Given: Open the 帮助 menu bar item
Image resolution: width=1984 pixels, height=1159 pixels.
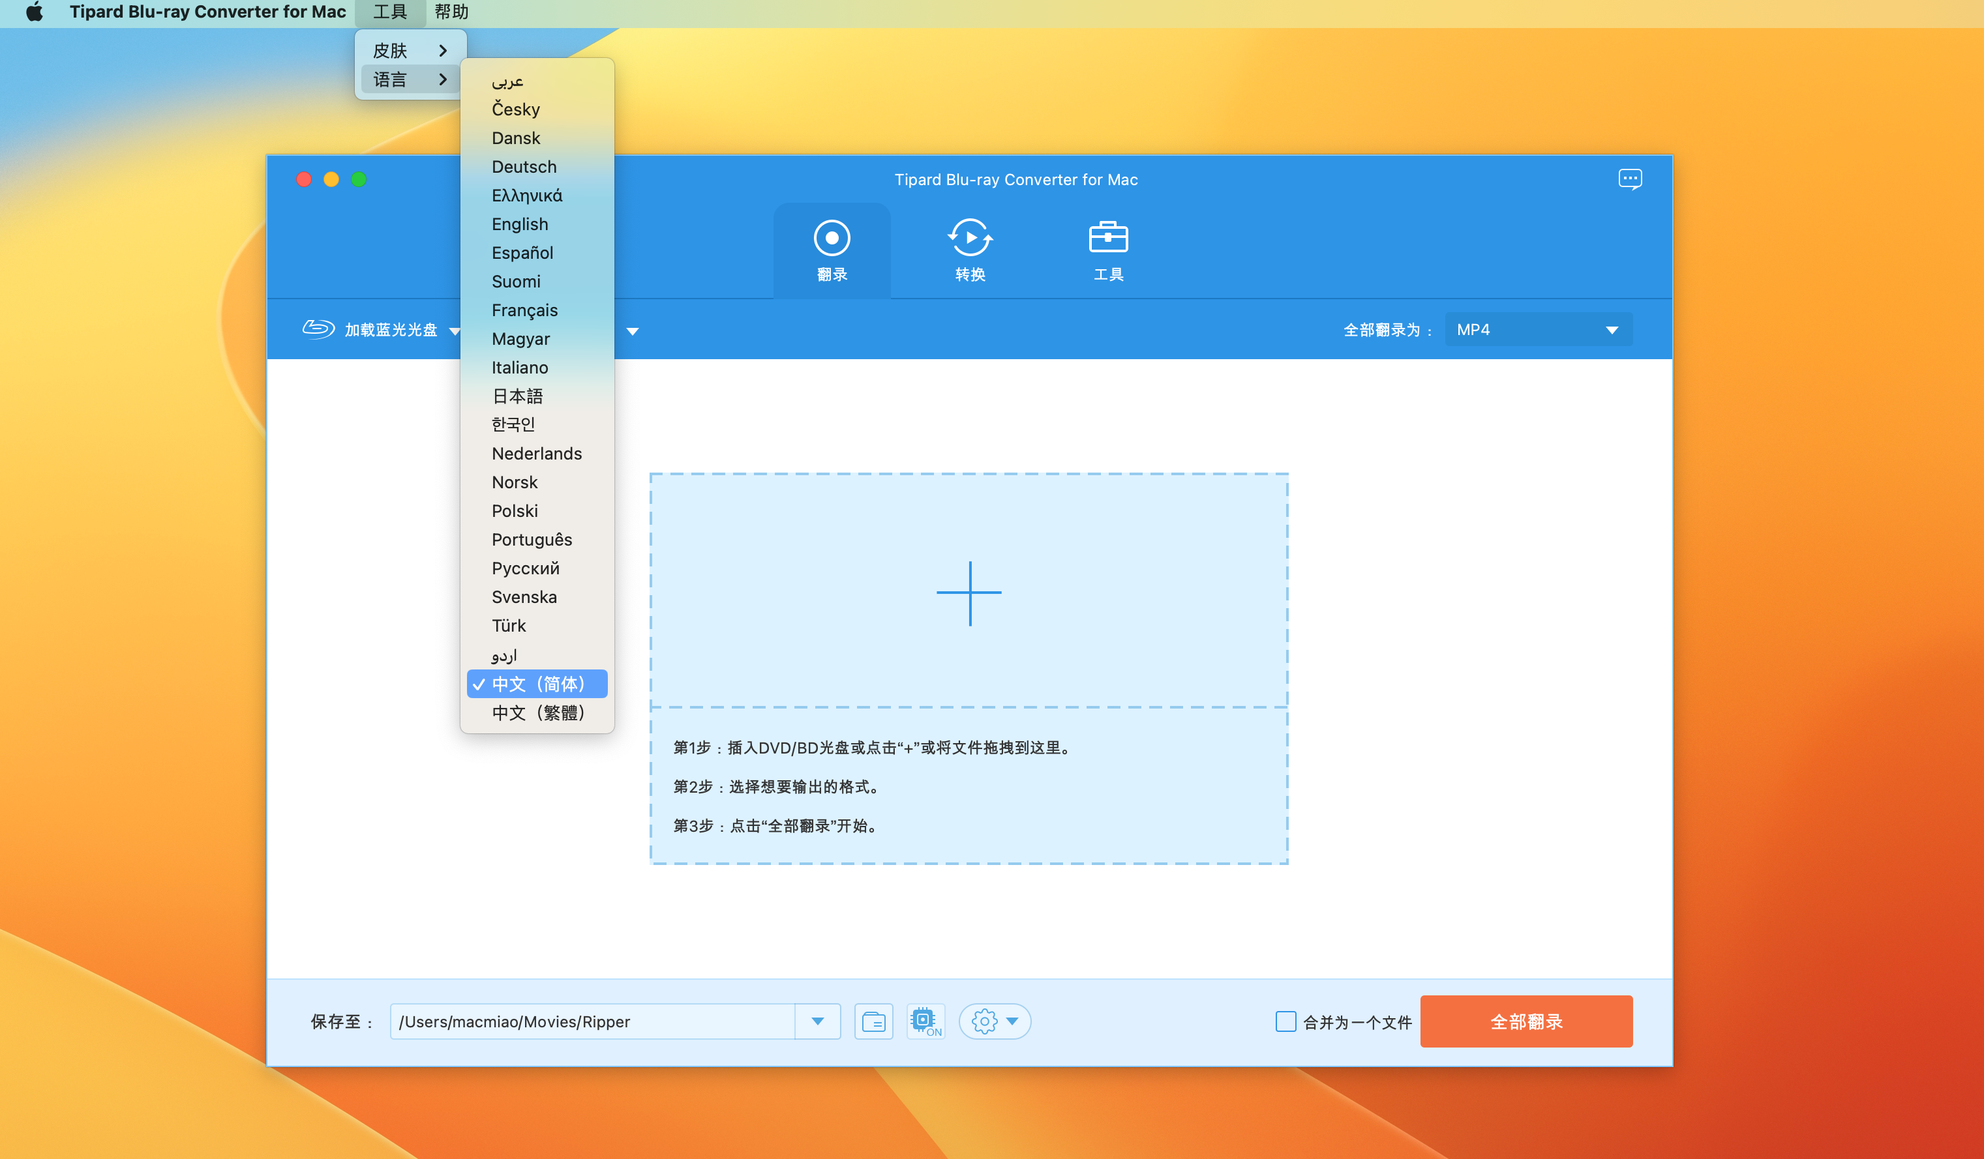Looking at the screenshot, I should click(451, 12).
